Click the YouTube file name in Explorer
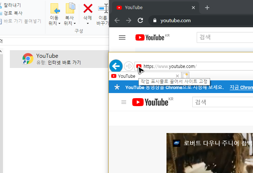This screenshot has width=253, height=173. [x=47, y=56]
